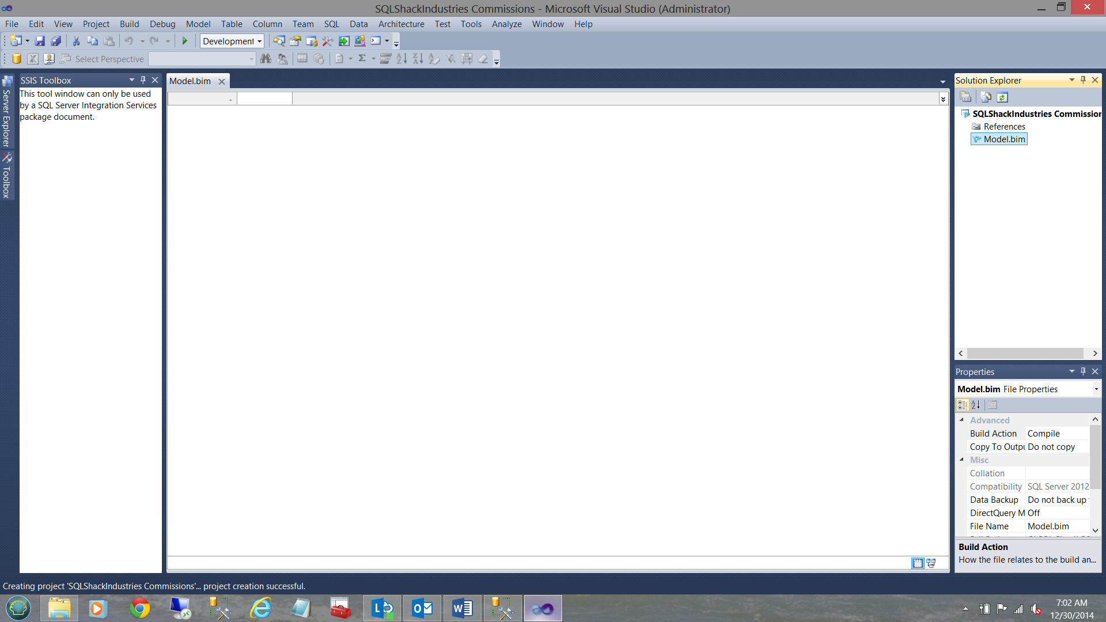This screenshot has height=622, width=1106.
Task: Open the Development configuration dropdown
Action: pos(259,41)
